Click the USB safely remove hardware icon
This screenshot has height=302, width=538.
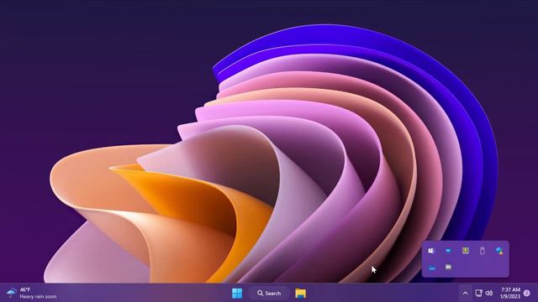pyautogui.click(x=483, y=251)
